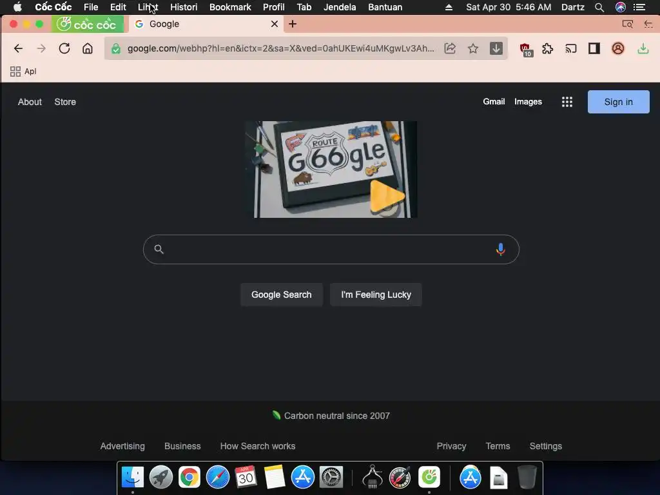
Task: Click the forward navigation arrow
Action: (x=41, y=48)
